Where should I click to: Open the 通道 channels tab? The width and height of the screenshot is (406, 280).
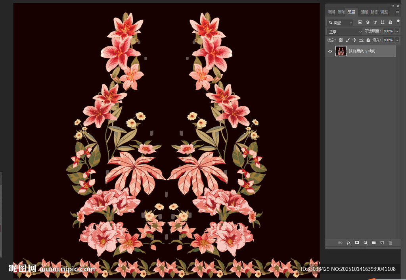click(x=364, y=12)
